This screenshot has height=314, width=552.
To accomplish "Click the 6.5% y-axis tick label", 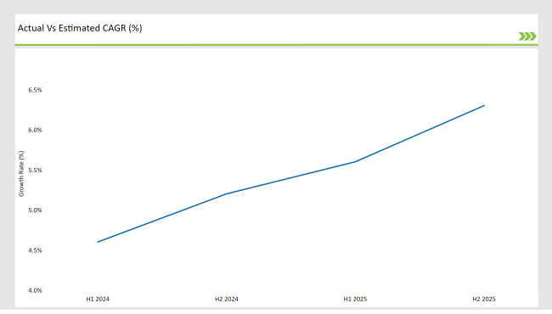I will 35,90.
